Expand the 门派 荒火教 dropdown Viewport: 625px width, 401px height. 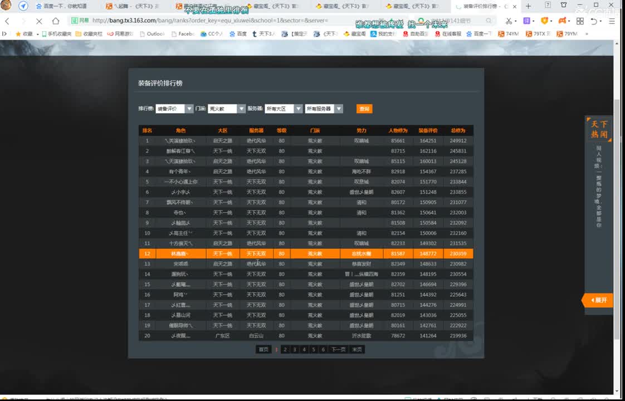click(227, 109)
